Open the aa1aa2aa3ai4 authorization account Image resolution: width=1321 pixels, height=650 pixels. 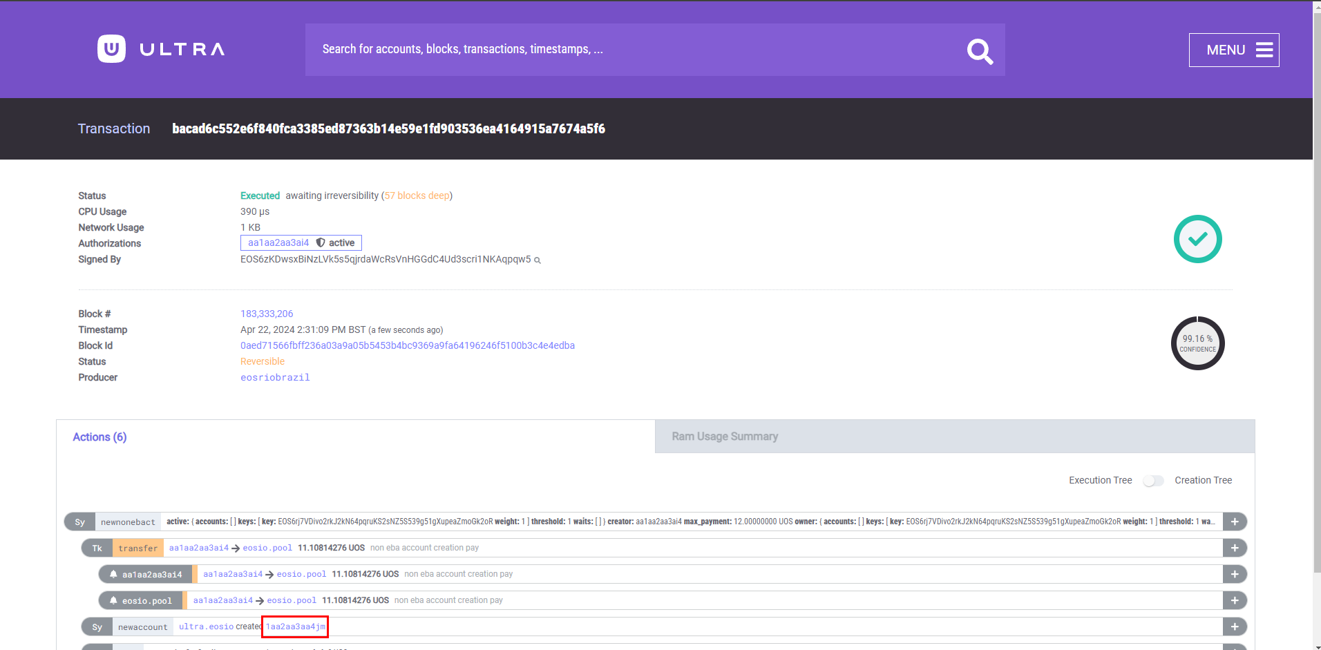click(x=278, y=242)
